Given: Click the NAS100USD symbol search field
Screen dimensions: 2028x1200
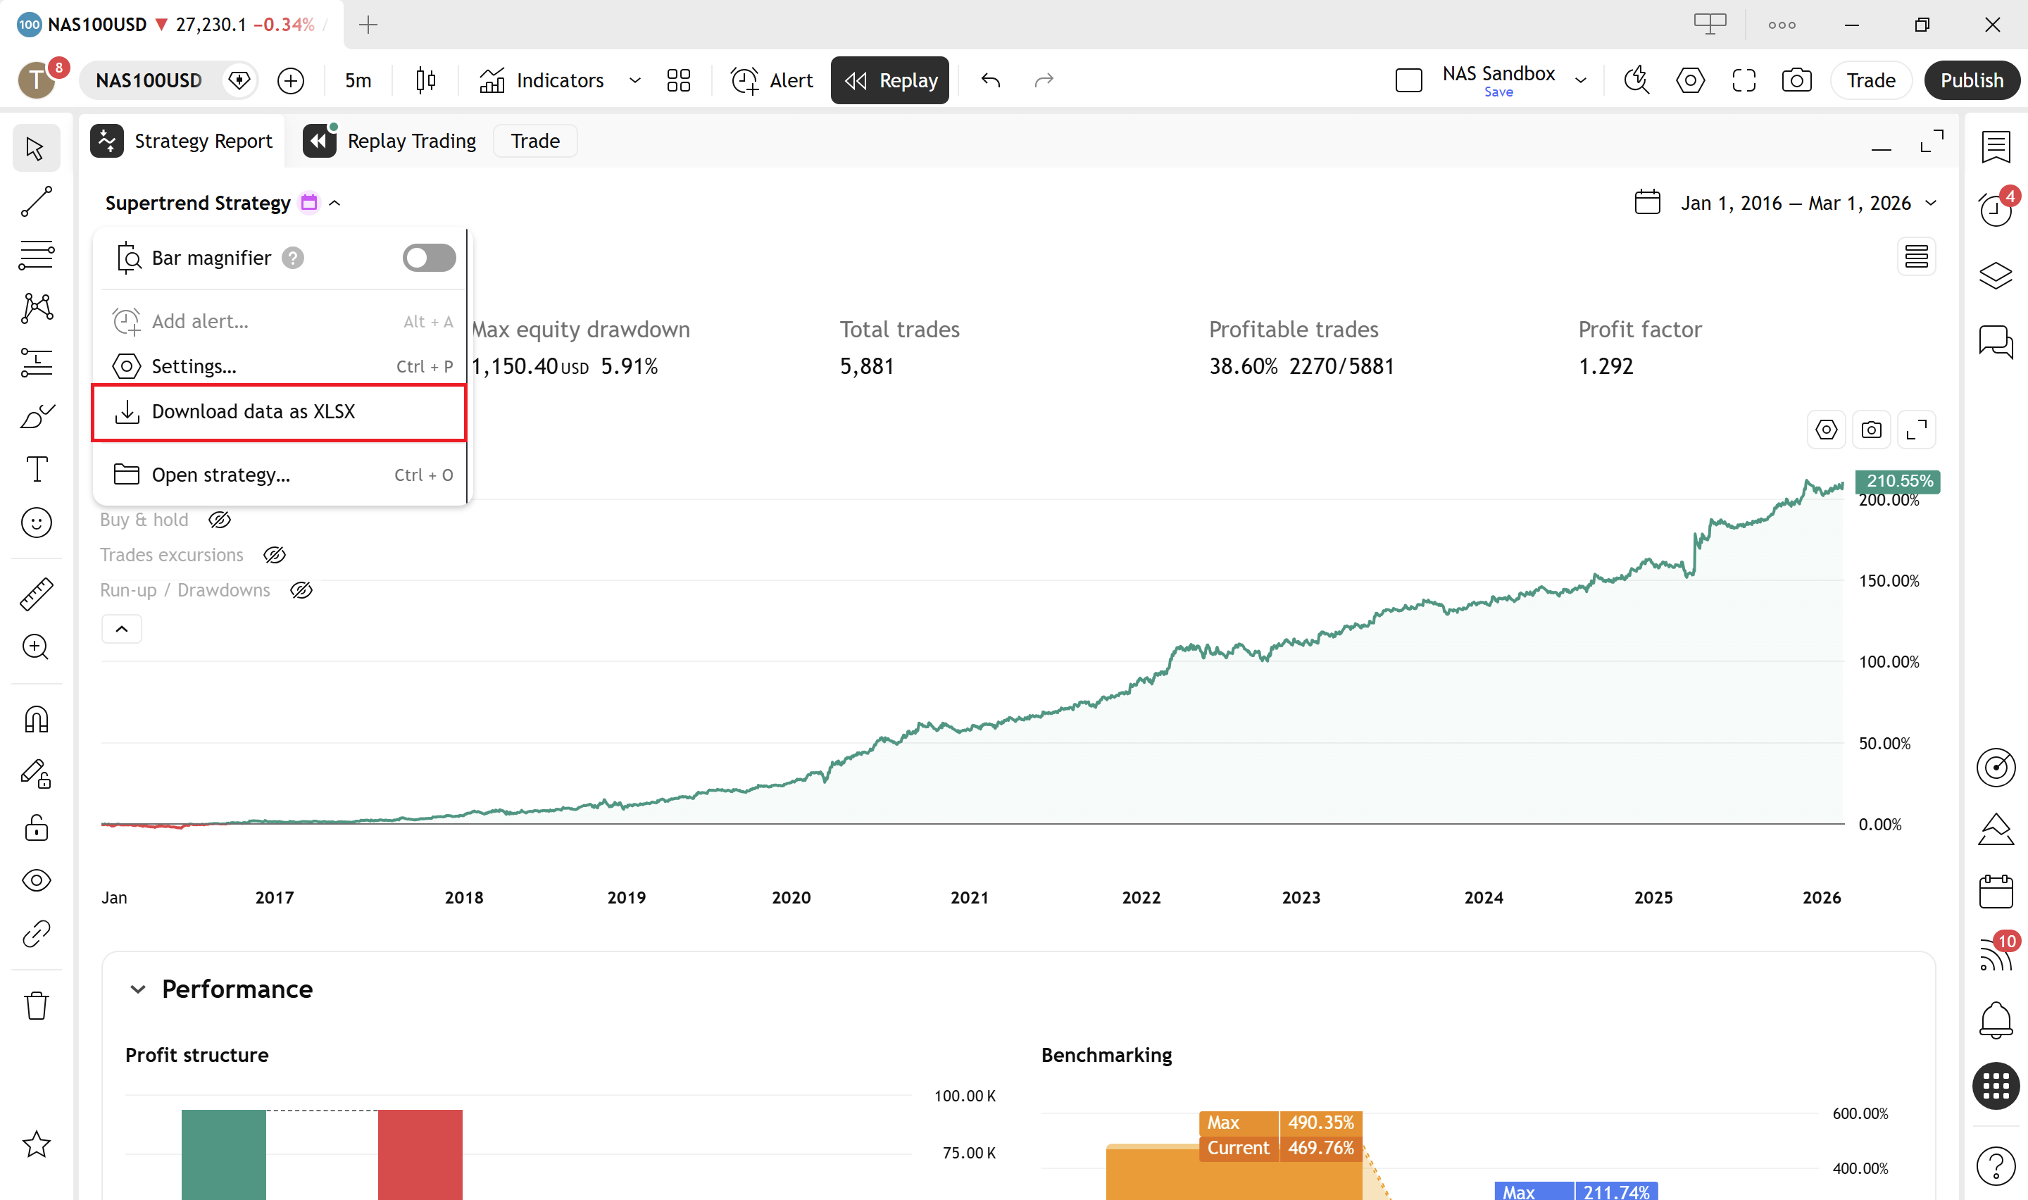Looking at the screenshot, I should point(149,80).
